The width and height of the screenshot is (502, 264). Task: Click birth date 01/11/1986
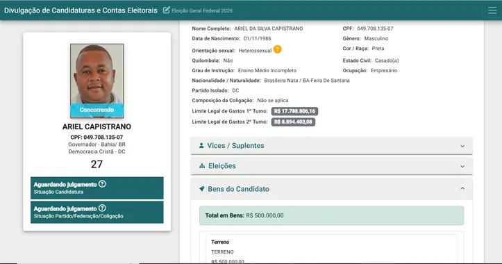pos(258,38)
